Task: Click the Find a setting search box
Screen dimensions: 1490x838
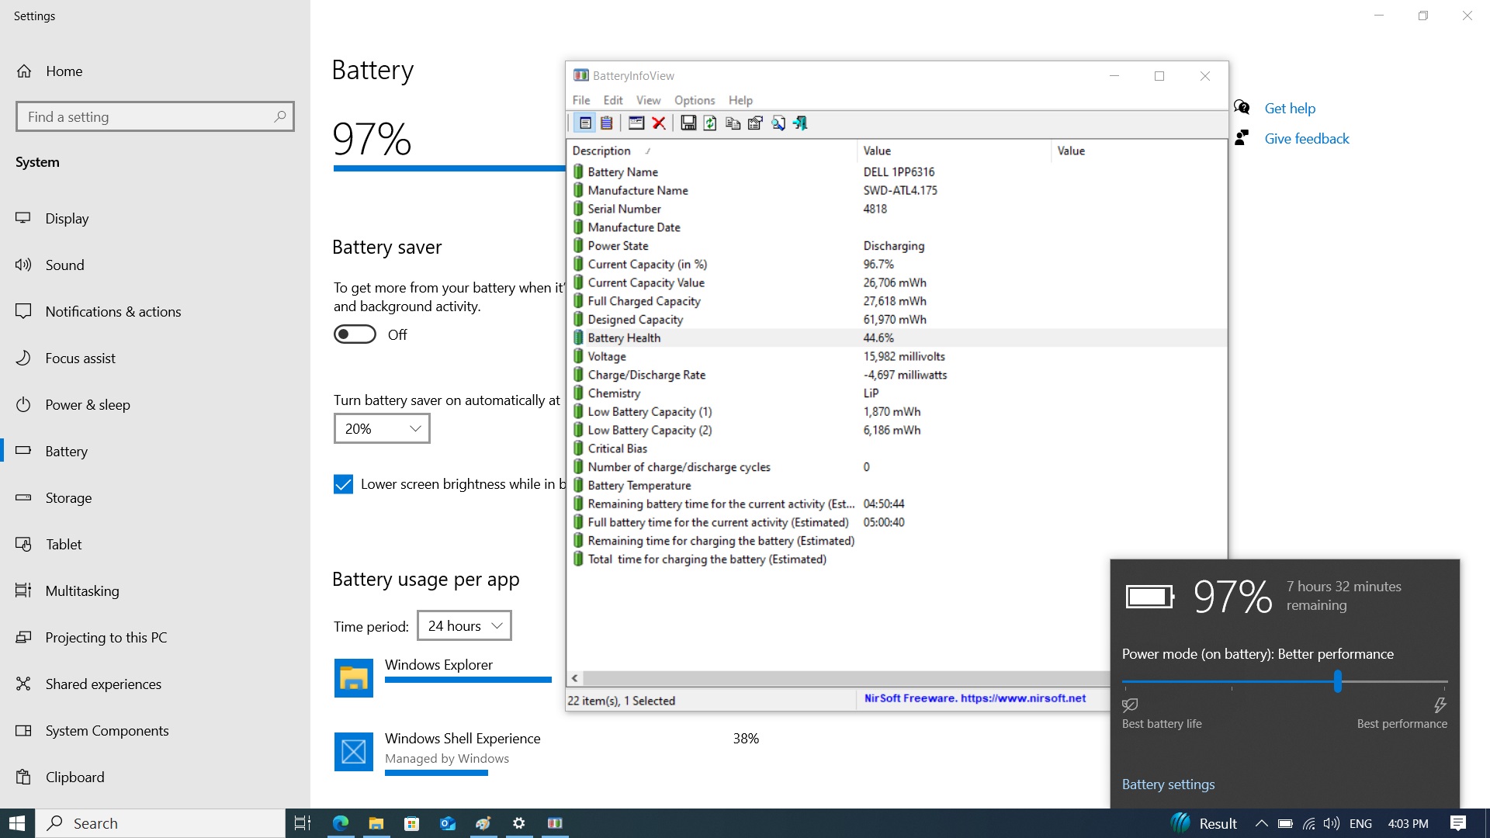Action: pos(155,116)
